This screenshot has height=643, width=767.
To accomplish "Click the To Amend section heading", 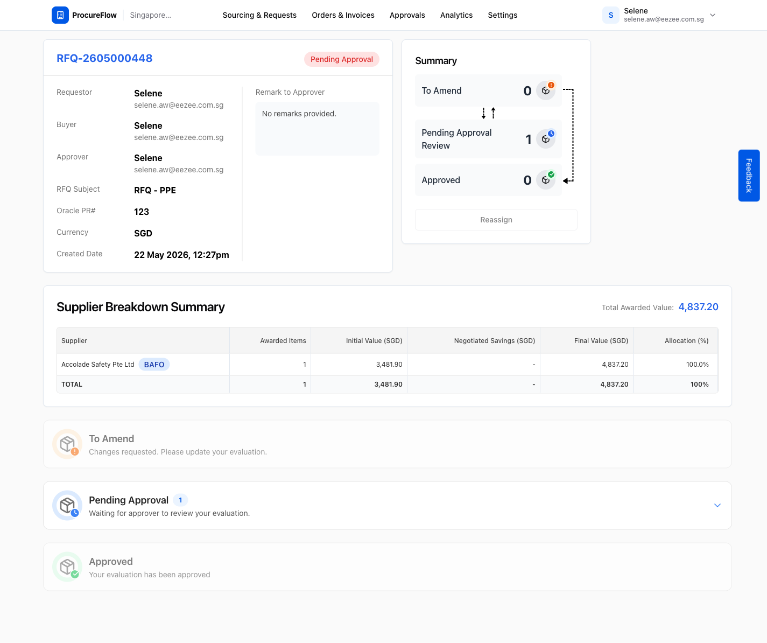I will (111, 439).
